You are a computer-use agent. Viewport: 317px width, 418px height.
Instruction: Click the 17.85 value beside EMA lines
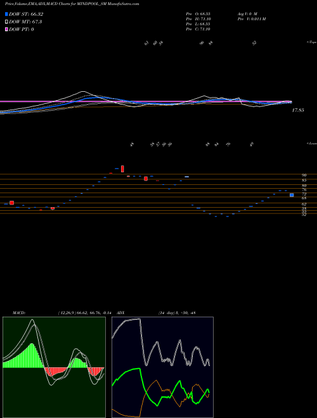click(298, 110)
